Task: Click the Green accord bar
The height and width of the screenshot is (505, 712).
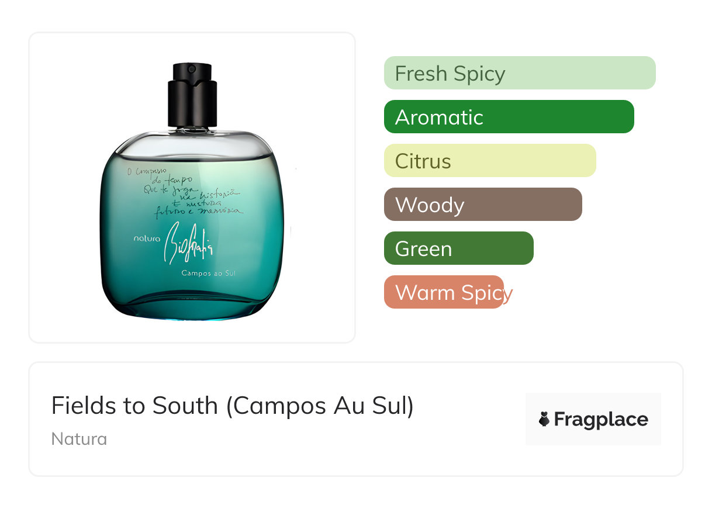Action: (459, 248)
